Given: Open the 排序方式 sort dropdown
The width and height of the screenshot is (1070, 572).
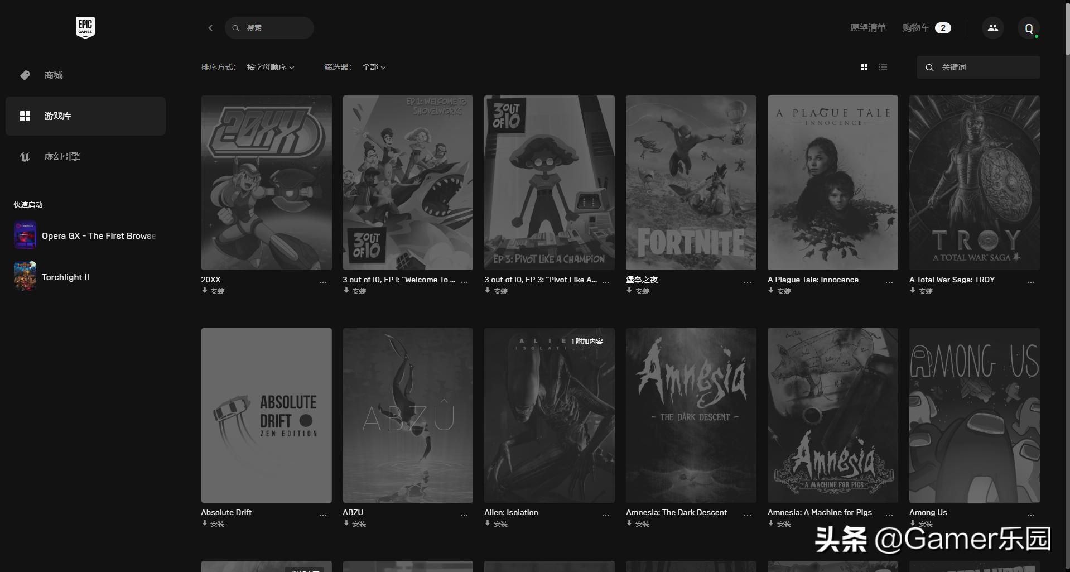Looking at the screenshot, I should (271, 67).
